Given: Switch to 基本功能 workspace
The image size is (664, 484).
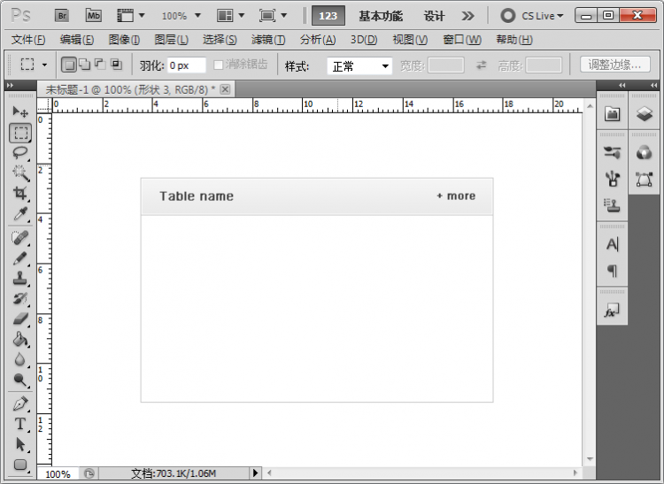Looking at the screenshot, I should [x=381, y=16].
